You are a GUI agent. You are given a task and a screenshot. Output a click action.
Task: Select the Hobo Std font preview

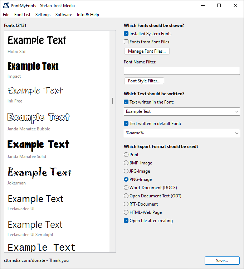click(x=36, y=44)
